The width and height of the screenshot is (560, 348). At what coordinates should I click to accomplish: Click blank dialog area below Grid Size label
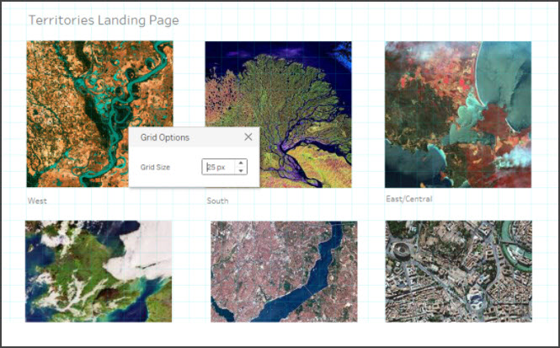pos(168,180)
